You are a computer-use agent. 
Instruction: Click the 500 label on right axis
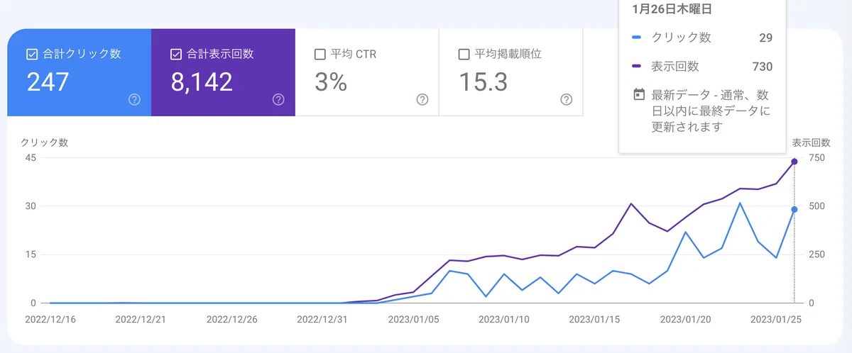pyautogui.click(x=816, y=206)
